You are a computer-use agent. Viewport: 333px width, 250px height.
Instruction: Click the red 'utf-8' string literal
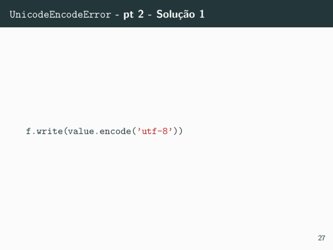coord(154,131)
